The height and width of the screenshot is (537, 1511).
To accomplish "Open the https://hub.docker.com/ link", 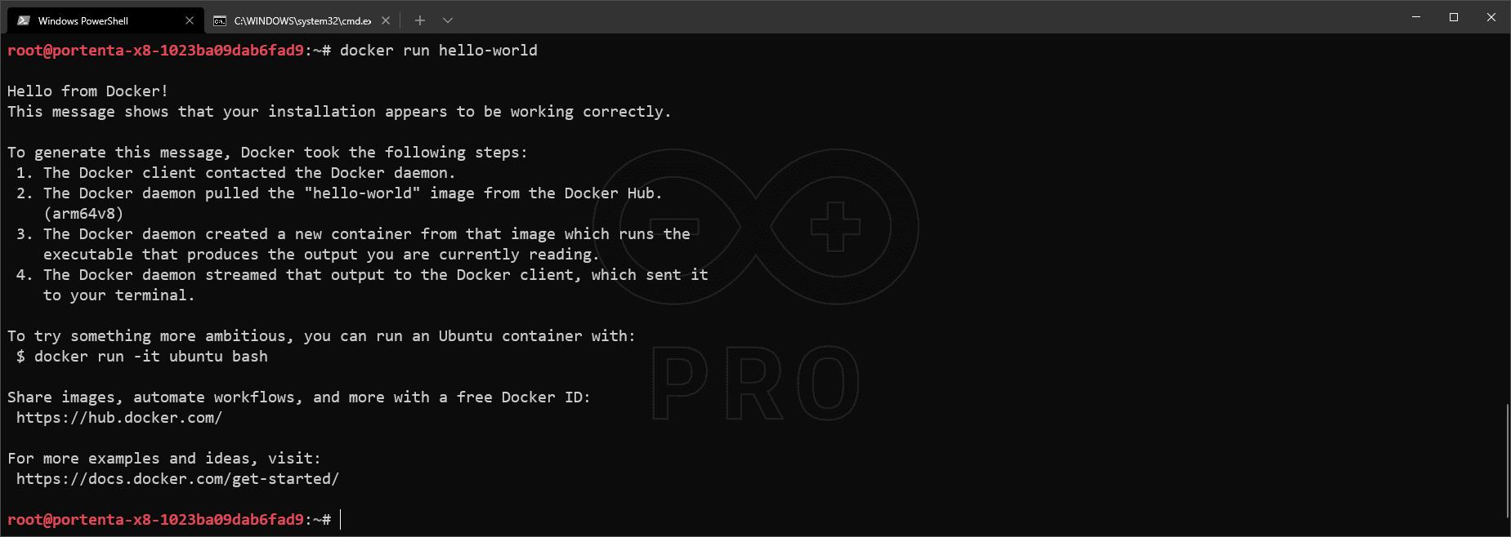I will coord(119,418).
